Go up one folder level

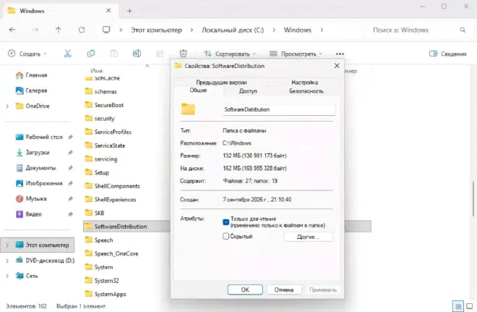pos(58,30)
